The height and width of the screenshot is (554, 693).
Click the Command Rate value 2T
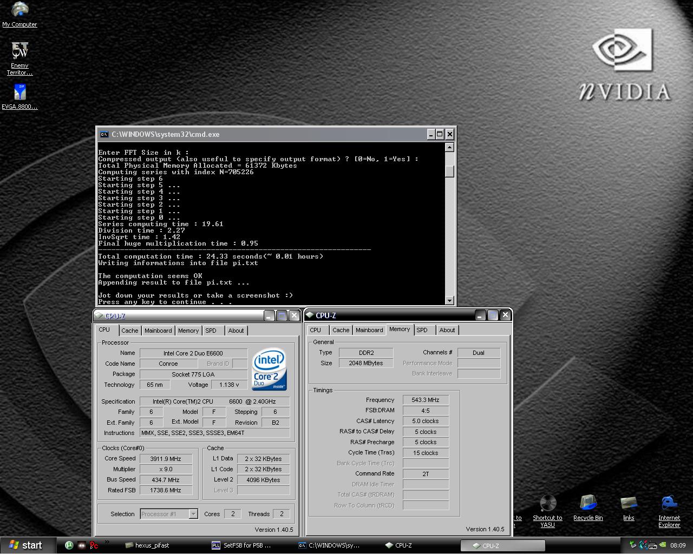point(426,474)
